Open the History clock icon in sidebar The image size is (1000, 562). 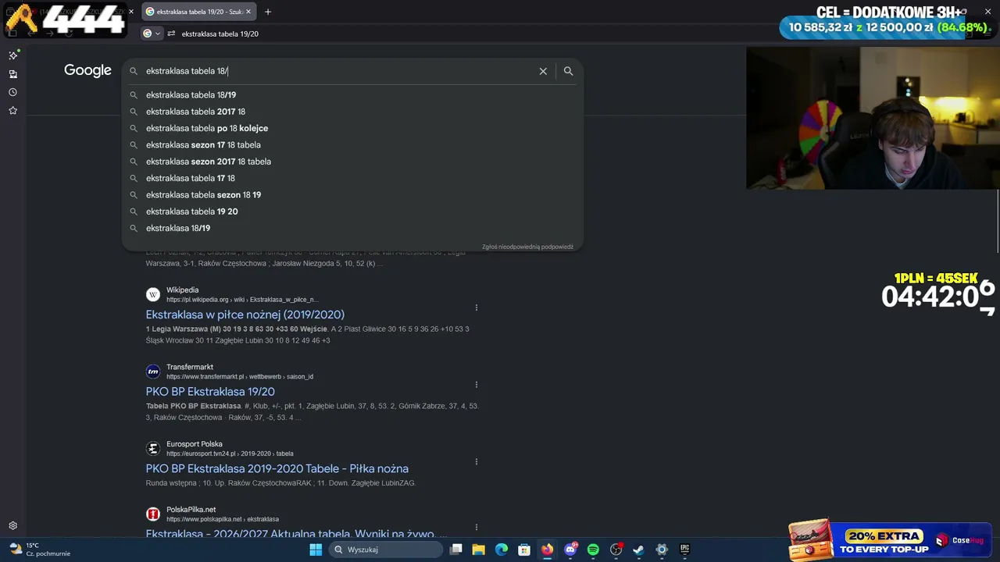(x=13, y=92)
